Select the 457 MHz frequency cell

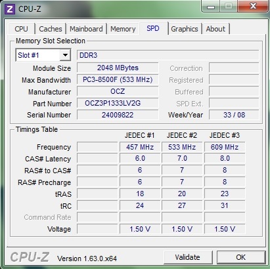(140, 147)
